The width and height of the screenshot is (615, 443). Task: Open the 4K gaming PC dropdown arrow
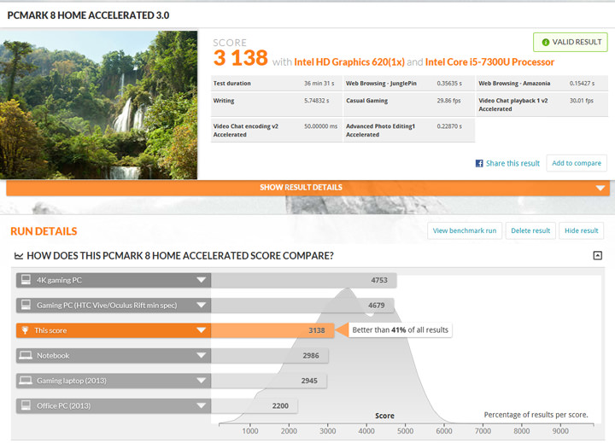[x=202, y=280]
